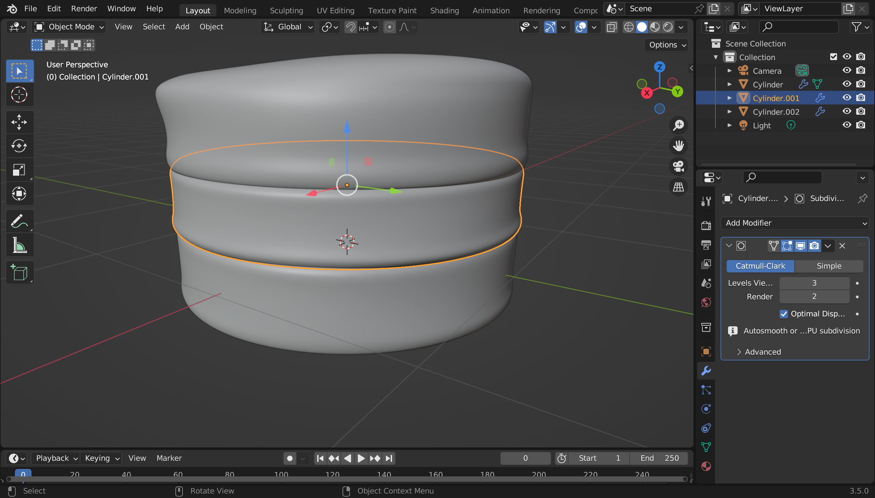Open the Scene properties tab
Screen dimensions: 875x498
point(706,283)
